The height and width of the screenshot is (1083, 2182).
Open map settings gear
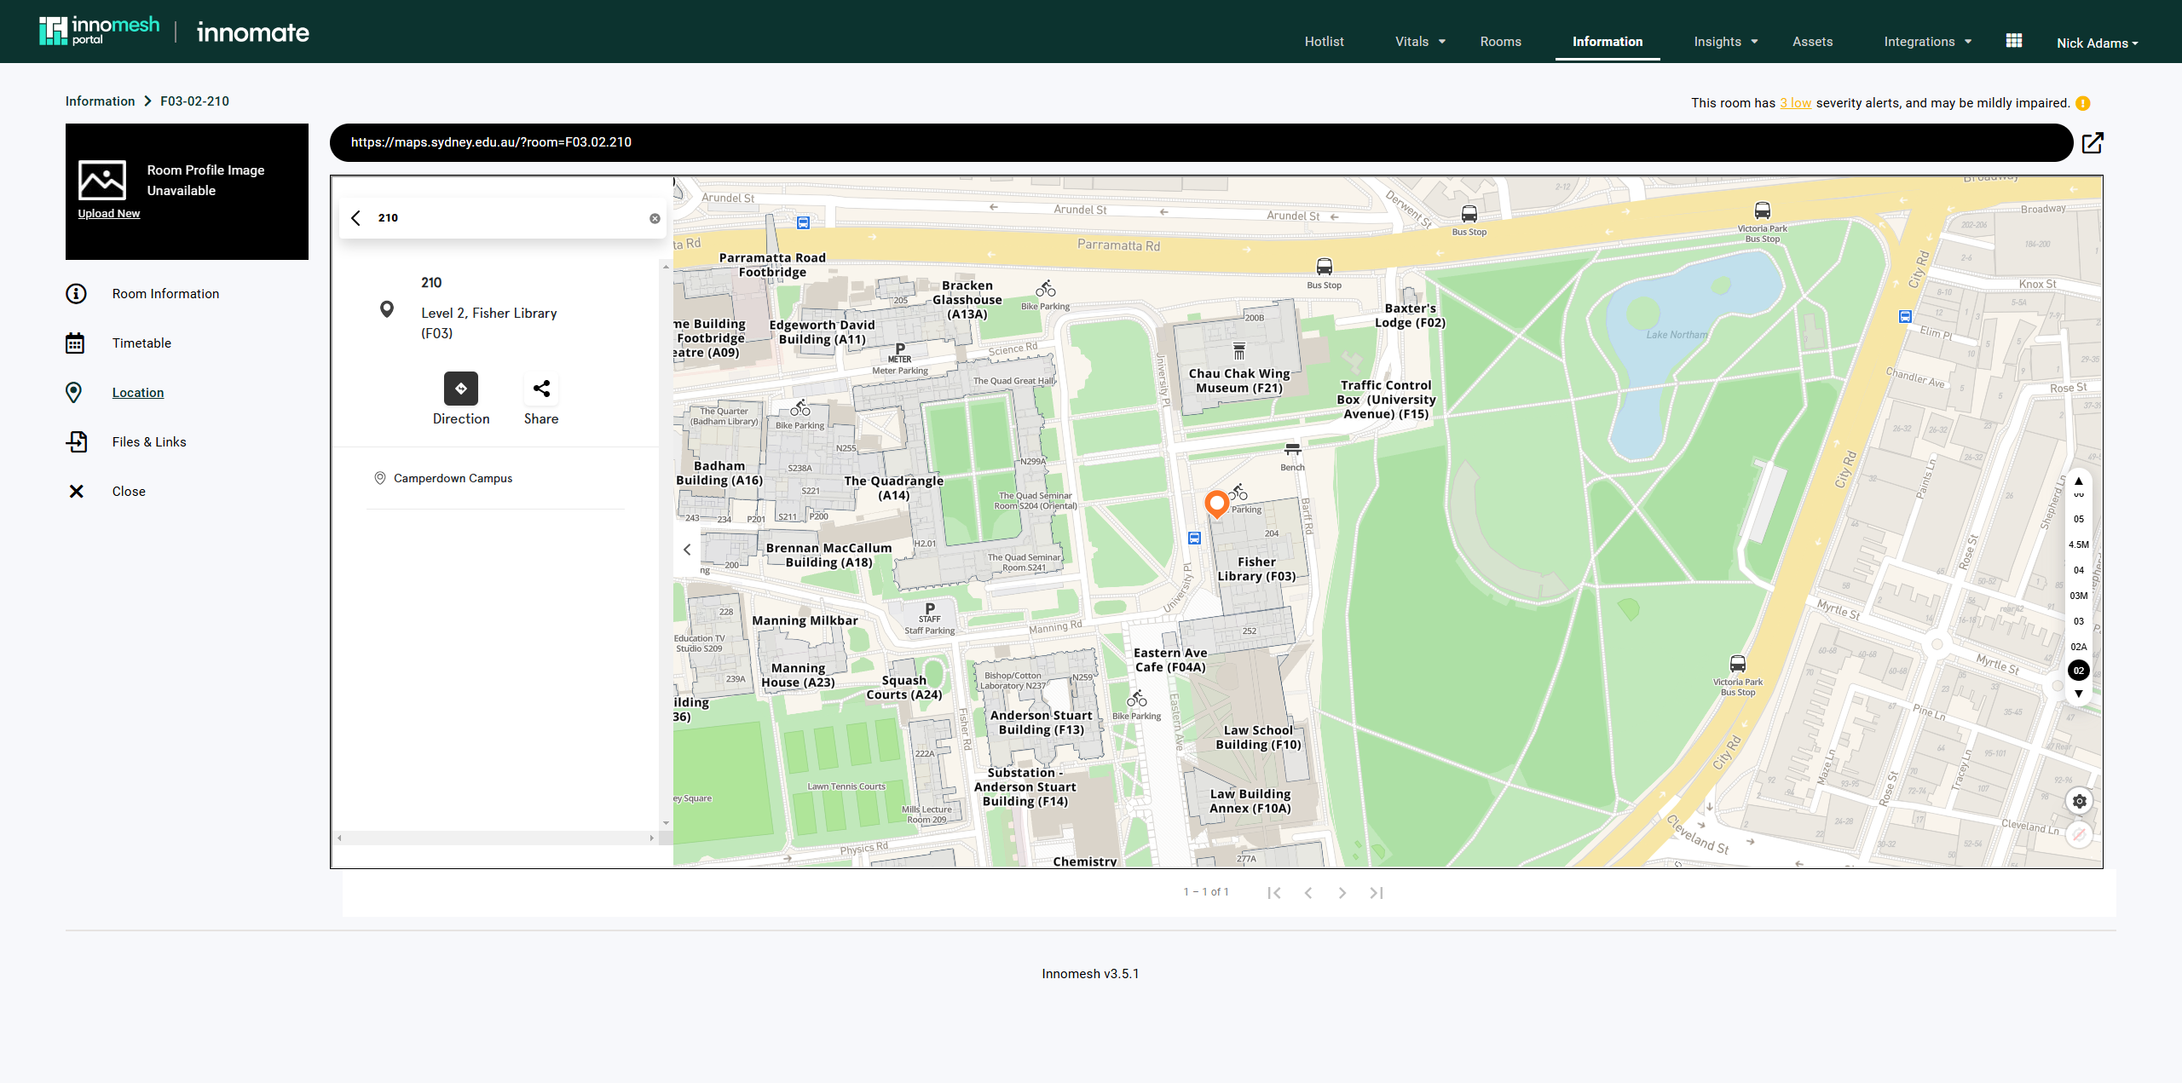pos(2080,802)
